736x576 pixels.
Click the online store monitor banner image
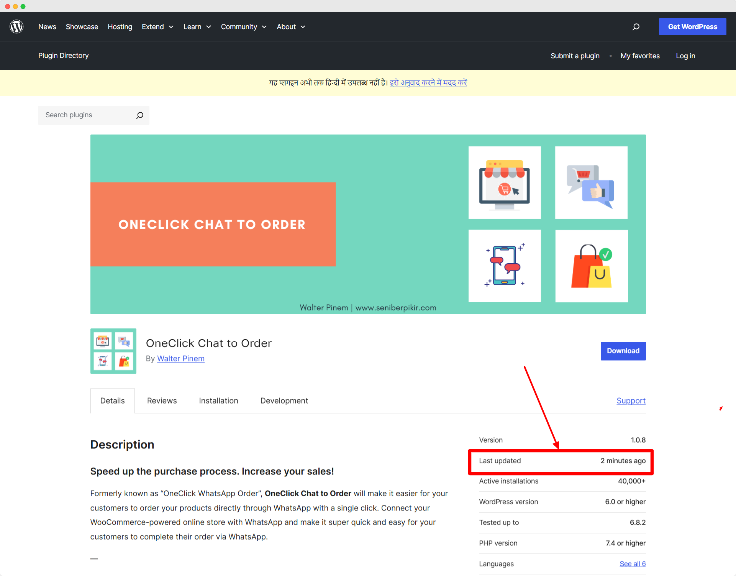tap(505, 182)
